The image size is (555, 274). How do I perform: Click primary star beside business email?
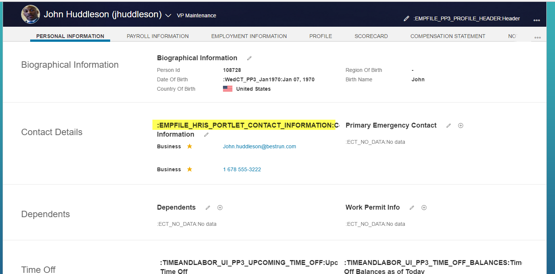[190, 146]
